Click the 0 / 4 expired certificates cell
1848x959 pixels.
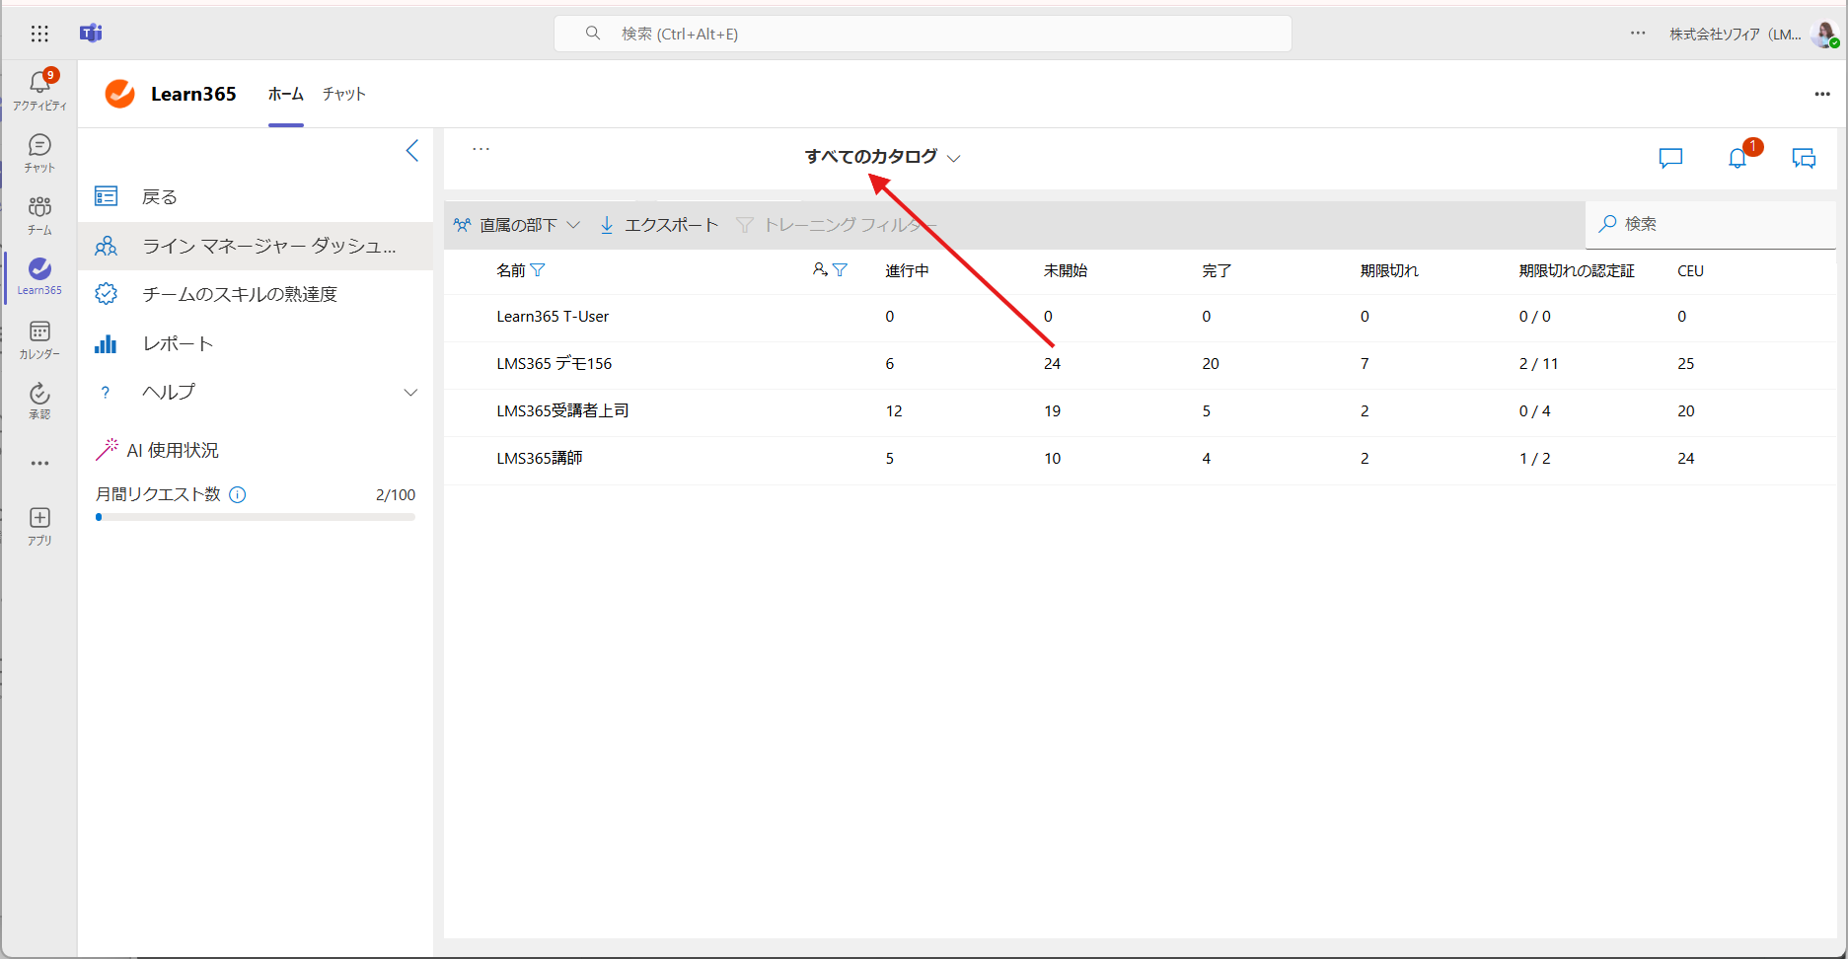coord(1534,411)
